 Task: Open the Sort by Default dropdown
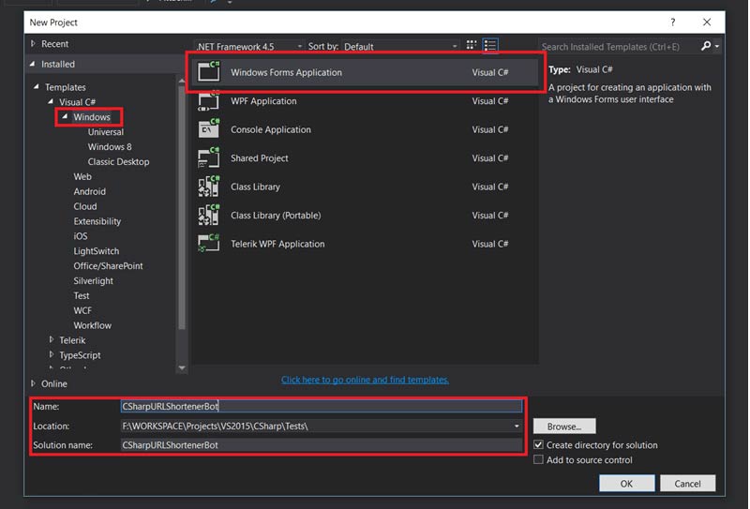click(456, 46)
